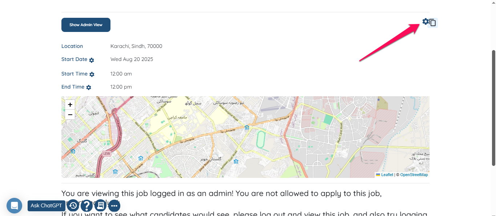Open the notes document icon

(100, 206)
